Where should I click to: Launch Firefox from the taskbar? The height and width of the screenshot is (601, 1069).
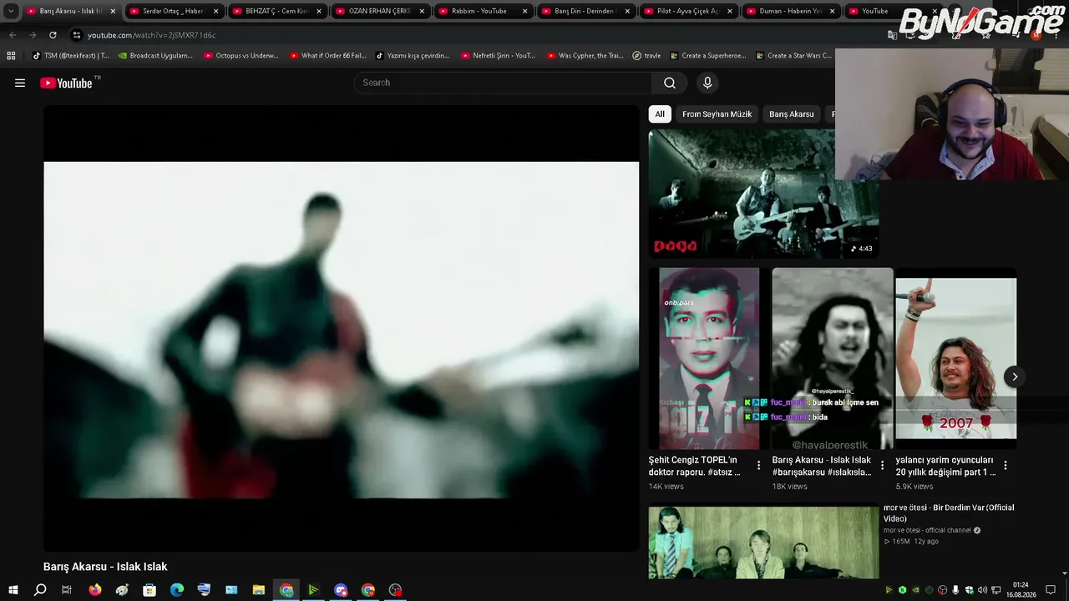[95, 590]
